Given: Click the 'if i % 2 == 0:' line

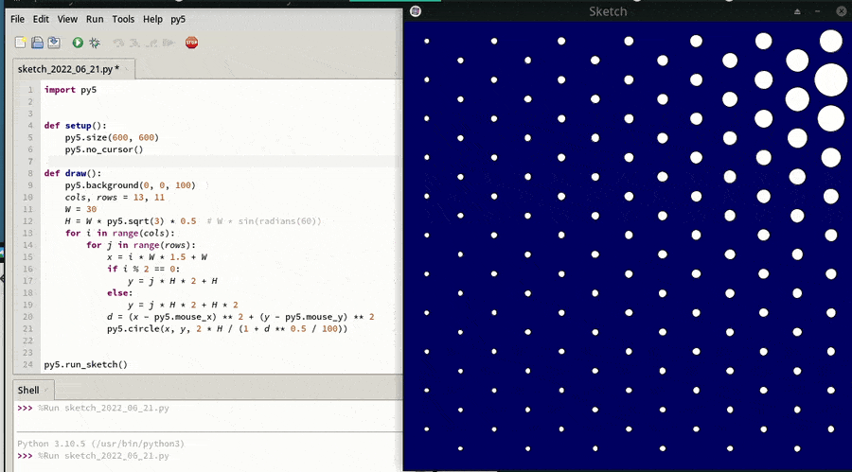Looking at the screenshot, I should click(143, 269).
